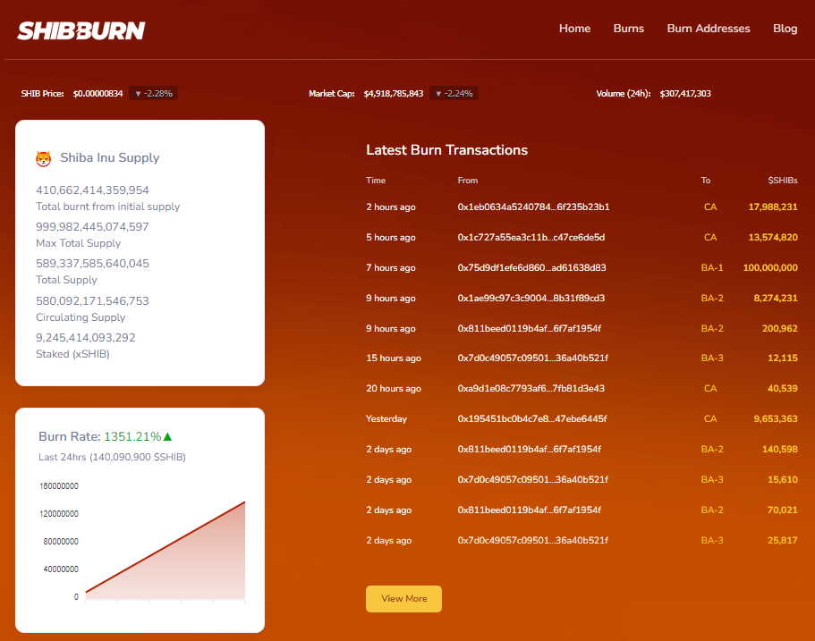Click the 20 hours ago timestamp

click(x=393, y=389)
